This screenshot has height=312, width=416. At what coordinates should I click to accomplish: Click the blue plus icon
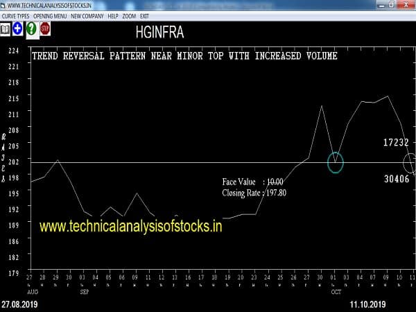17,29
